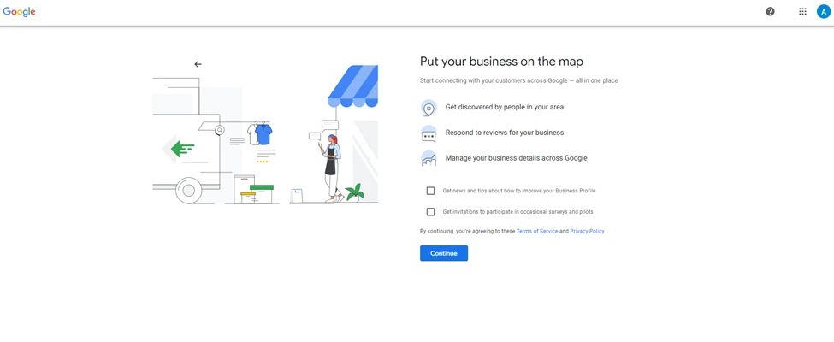Click the storefront illustration image
Viewport: 834px width, 342px height.
[x=265, y=134]
